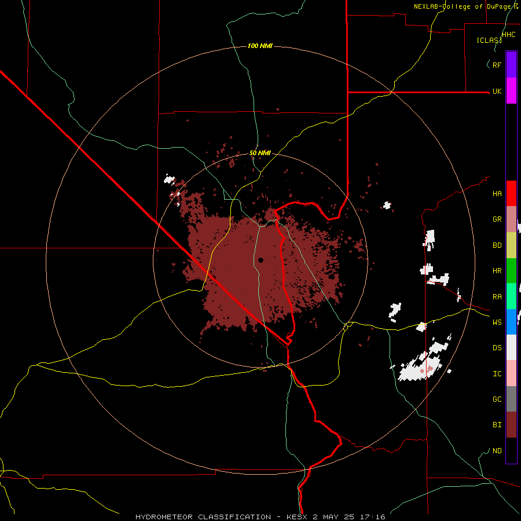Click the HR legend label
This screenshot has height=521, width=521.
coord(497,271)
